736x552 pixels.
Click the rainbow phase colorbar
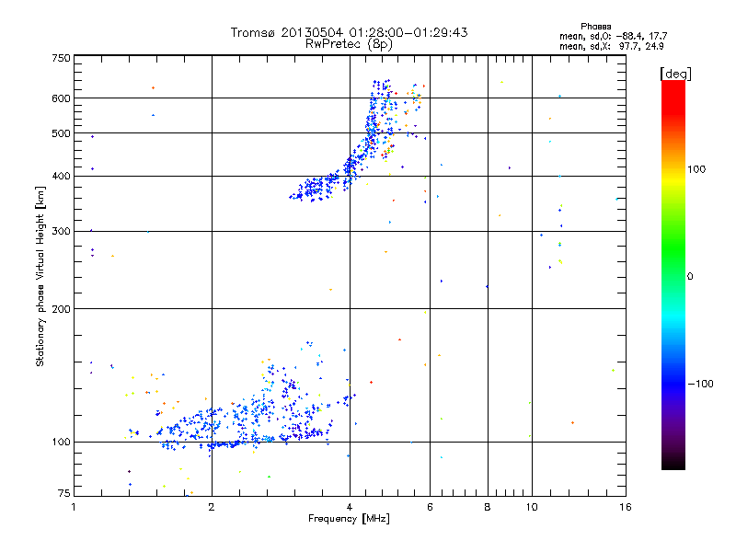pyautogui.click(x=673, y=275)
